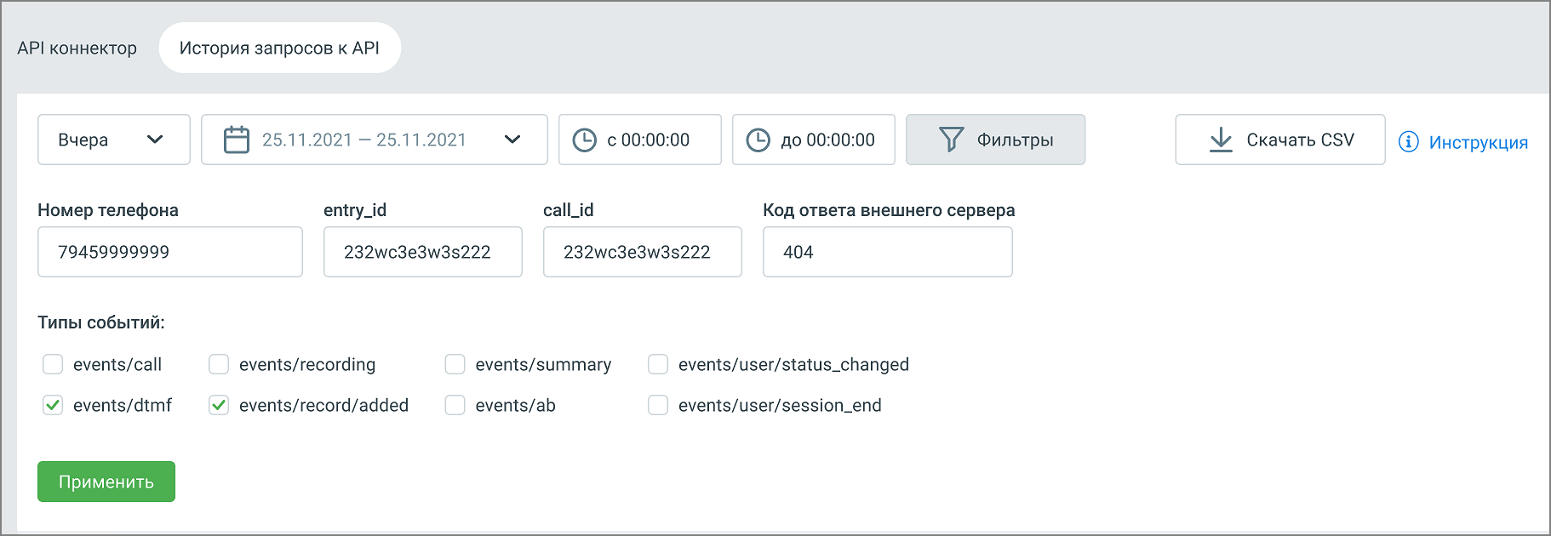Apply filters with Применить button
Image resolution: width=1551 pixels, height=536 pixels.
(x=106, y=482)
